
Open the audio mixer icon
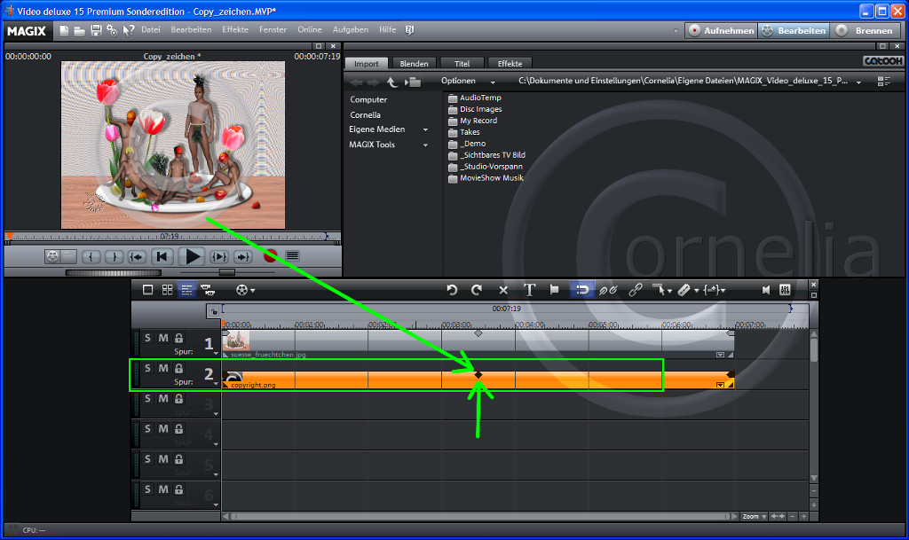click(785, 290)
